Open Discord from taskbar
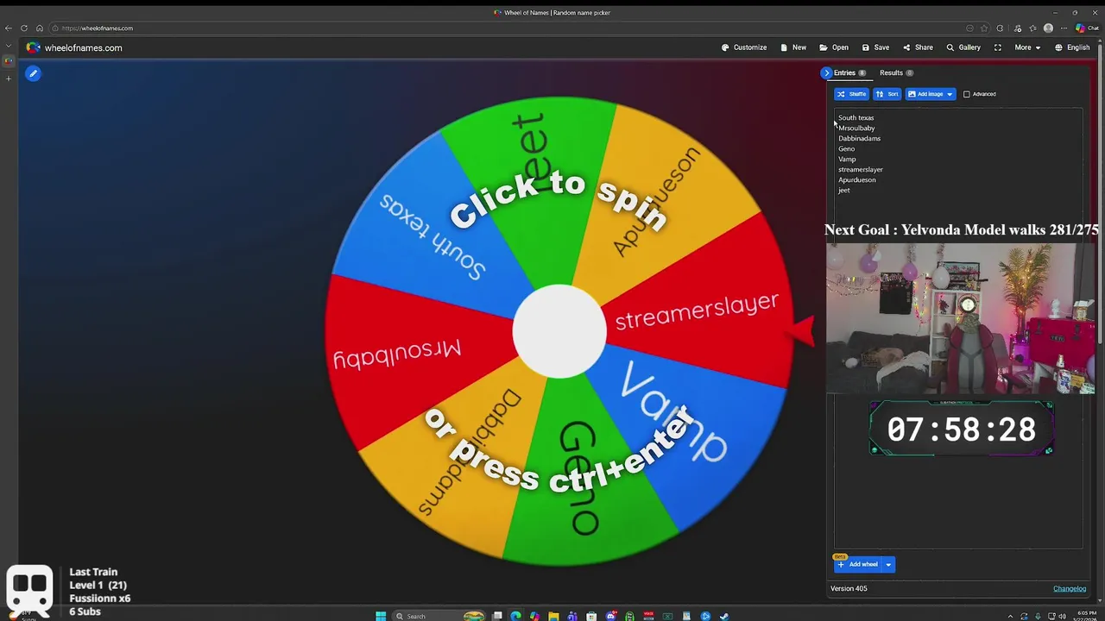Screen dimensions: 1105x621 [x=611, y=616]
